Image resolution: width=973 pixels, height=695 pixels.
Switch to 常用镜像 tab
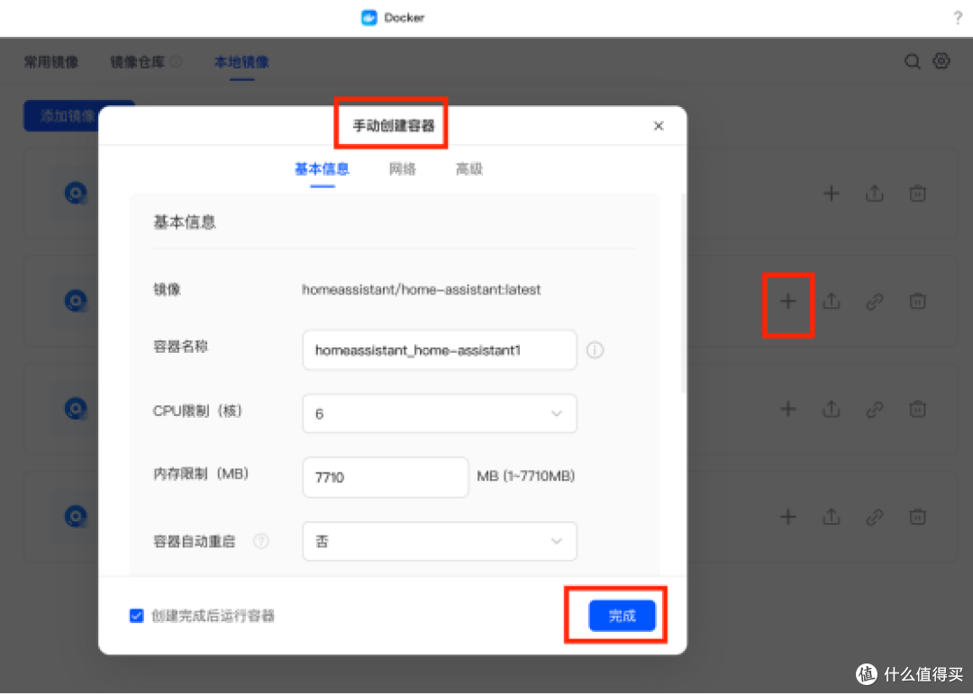pos(50,62)
